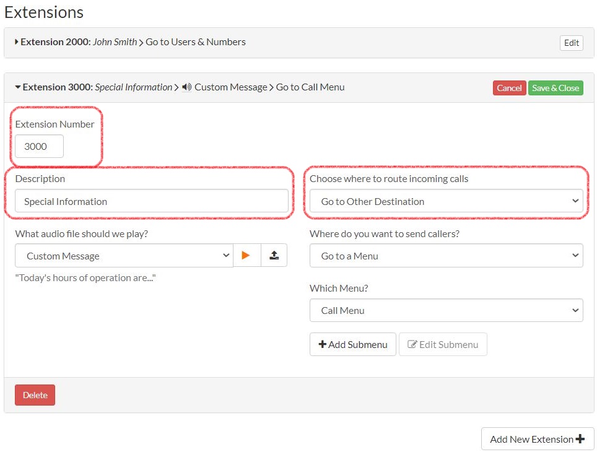This screenshot has height=452, width=597.
Task: Play the Custom Message audio file
Action: tap(246, 256)
